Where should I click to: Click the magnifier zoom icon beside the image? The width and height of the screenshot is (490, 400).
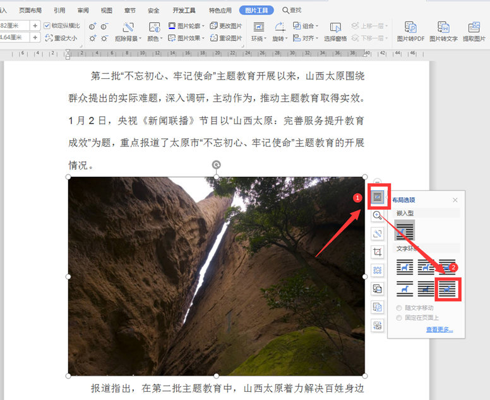pos(378,215)
